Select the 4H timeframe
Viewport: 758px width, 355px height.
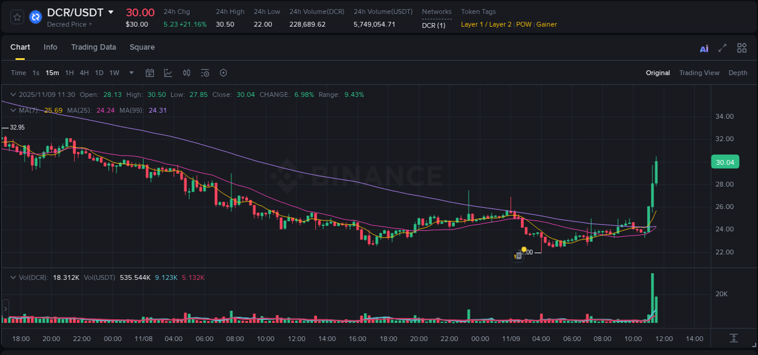pyautogui.click(x=84, y=73)
